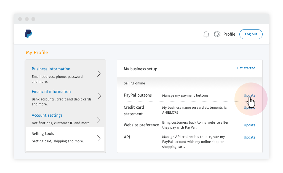Expand Selling tools chevron arrow

(x=99, y=138)
